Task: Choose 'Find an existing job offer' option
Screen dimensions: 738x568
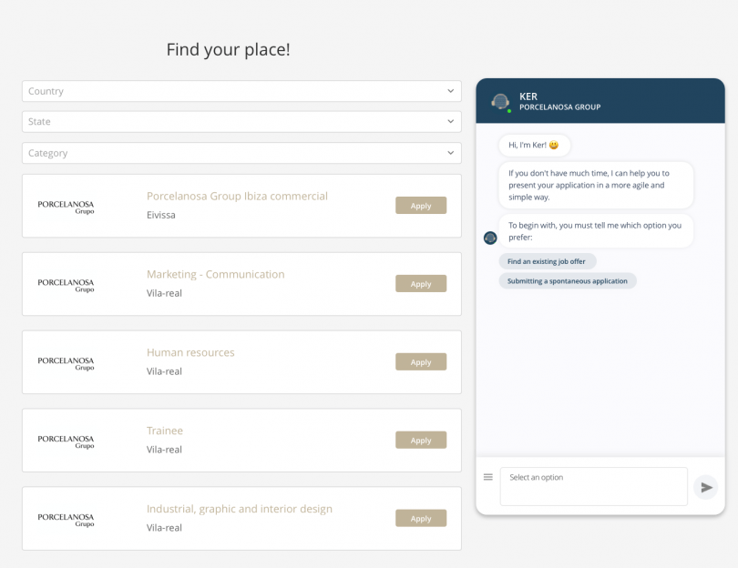Action: [547, 261]
